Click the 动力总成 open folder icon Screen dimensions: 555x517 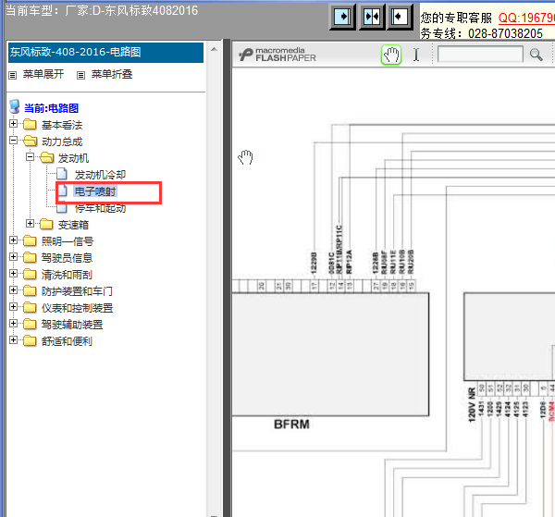(31, 141)
